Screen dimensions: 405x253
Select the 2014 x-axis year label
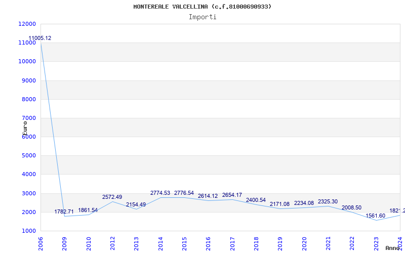(160, 243)
